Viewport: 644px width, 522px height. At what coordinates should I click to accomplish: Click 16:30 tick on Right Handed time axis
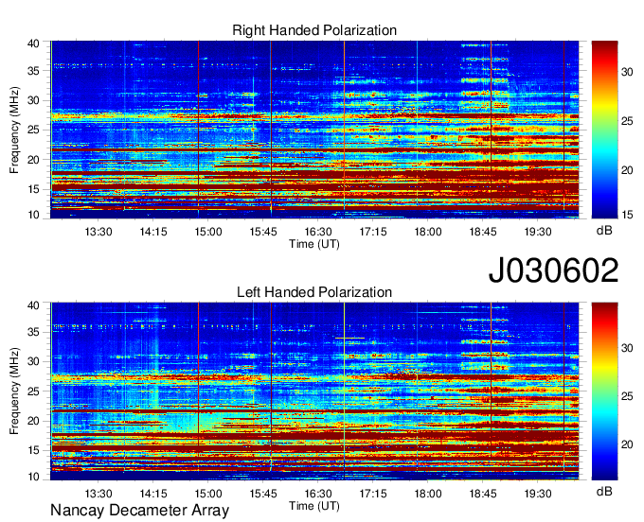[x=318, y=232]
